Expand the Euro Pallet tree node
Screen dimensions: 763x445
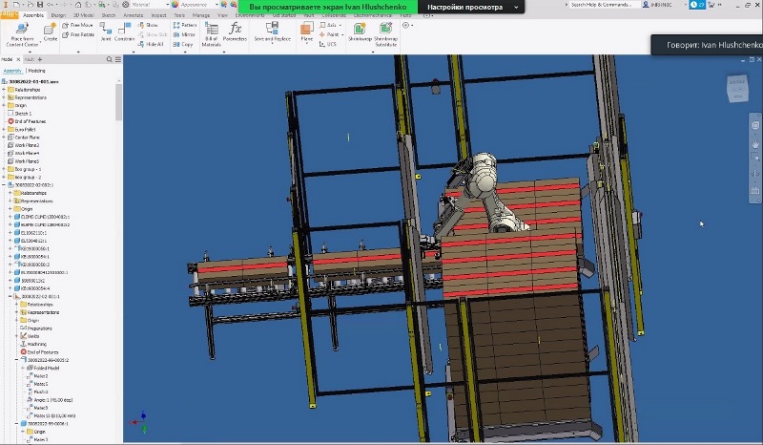point(4,128)
